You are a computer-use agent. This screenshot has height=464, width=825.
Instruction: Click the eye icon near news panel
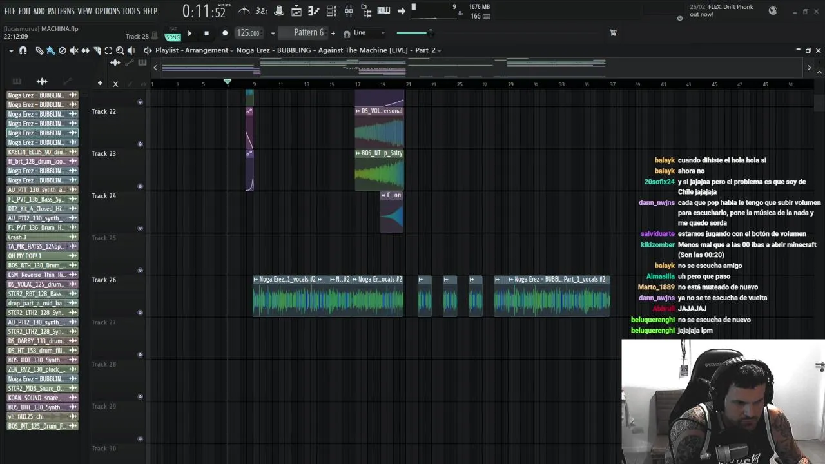tap(679, 18)
